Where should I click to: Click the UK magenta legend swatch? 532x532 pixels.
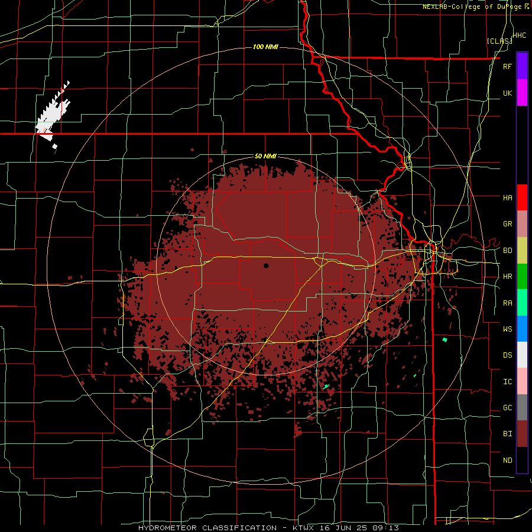click(522, 93)
